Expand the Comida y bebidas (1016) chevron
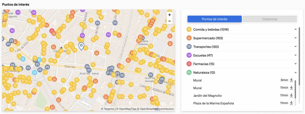Image resolution: width=305 pixels, height=114 pixels. (x=295, y=29)
